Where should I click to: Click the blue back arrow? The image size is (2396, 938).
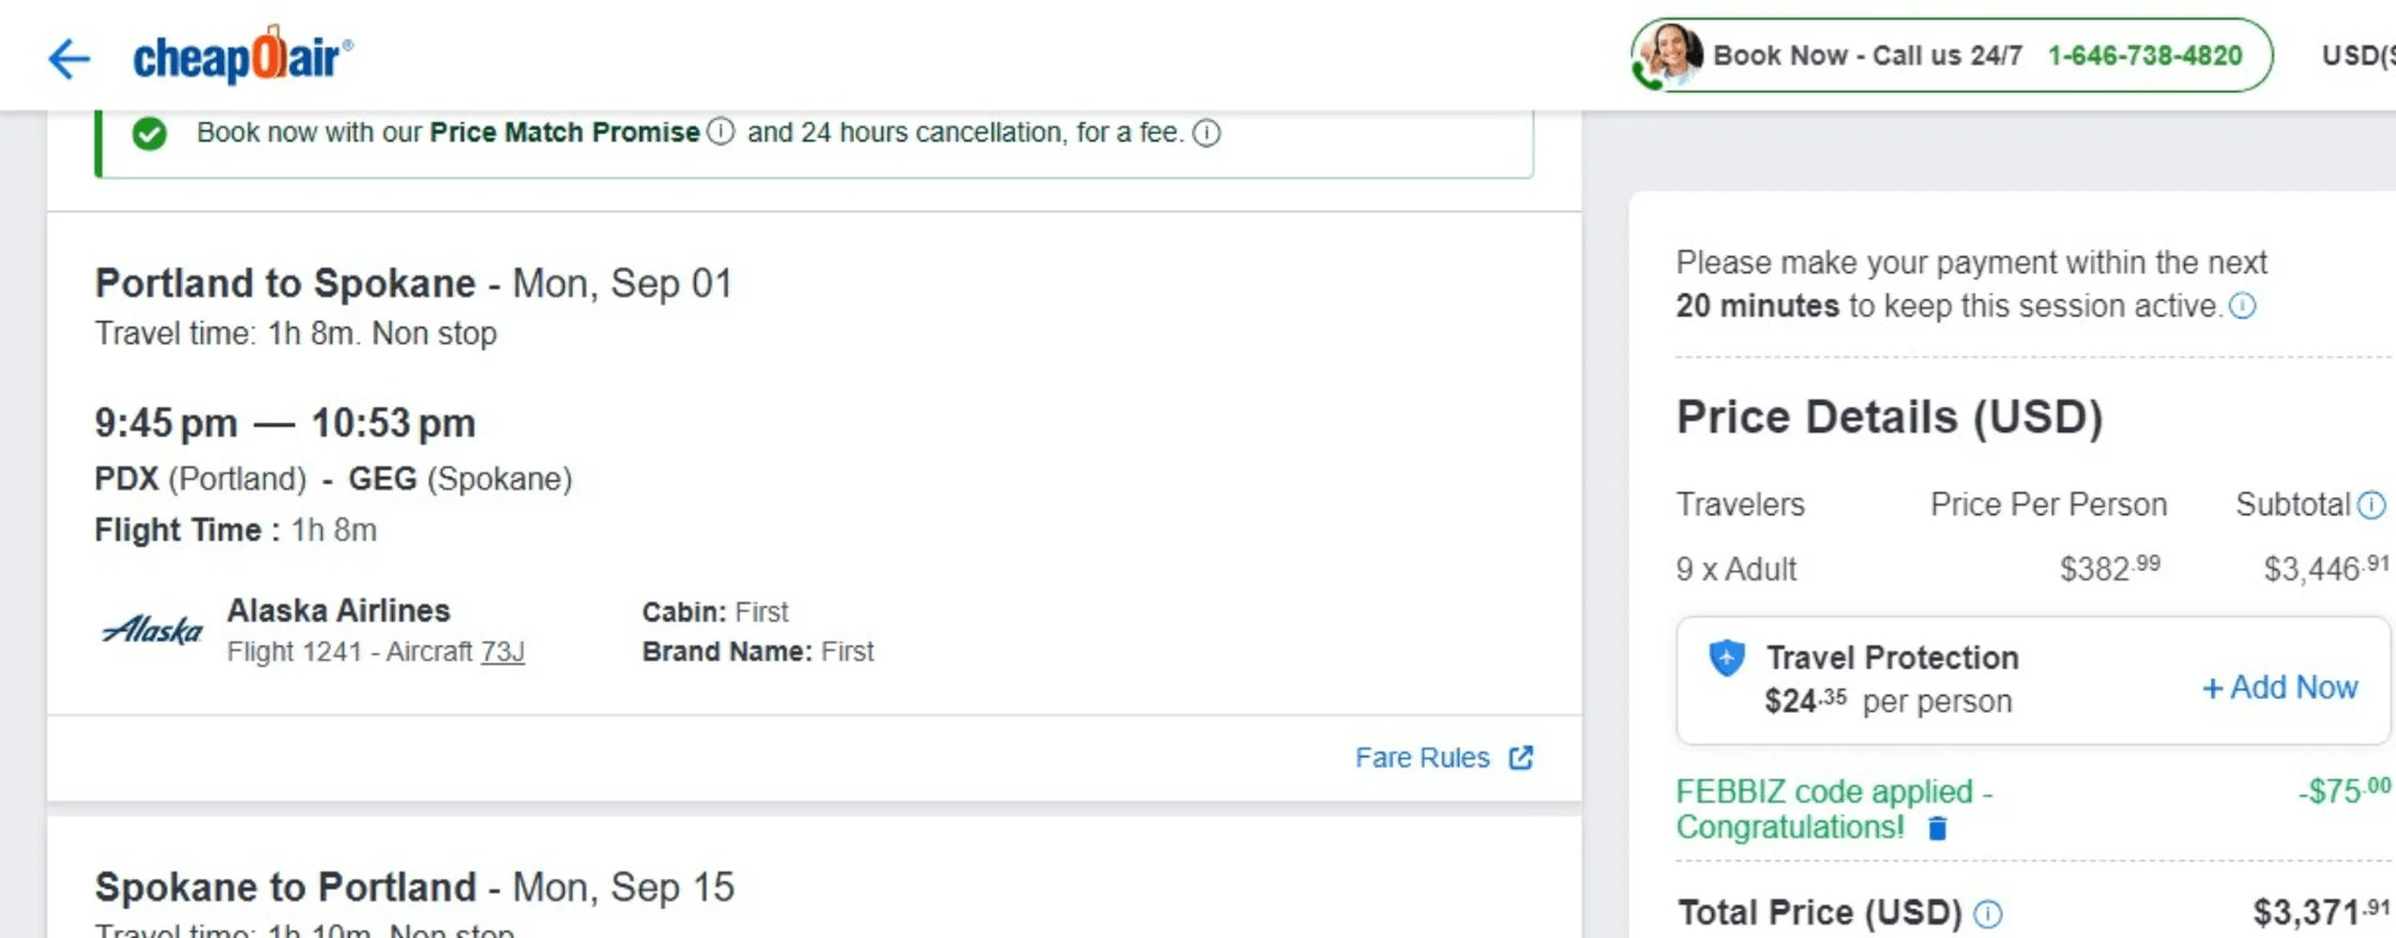pyautogui.click(x=68, y=59)
